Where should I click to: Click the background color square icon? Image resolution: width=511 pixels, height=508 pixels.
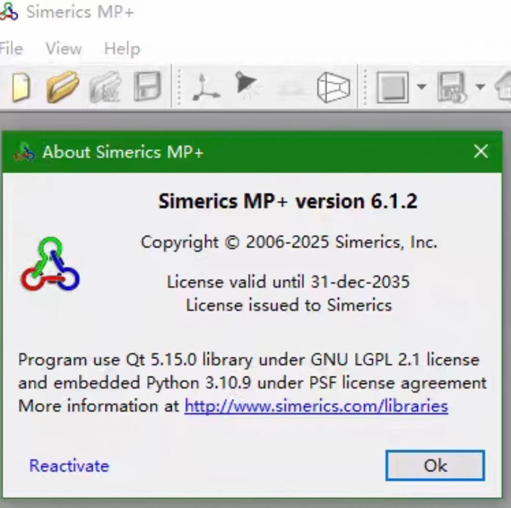394,87
